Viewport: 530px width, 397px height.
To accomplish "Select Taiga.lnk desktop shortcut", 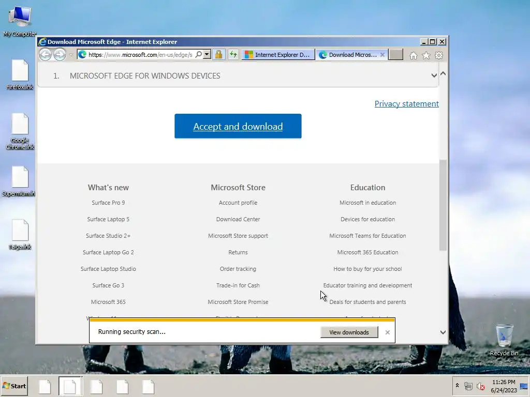I will (x=20, y=235).
